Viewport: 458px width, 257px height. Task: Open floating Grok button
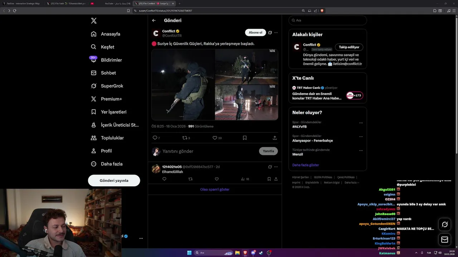(445, 225)
